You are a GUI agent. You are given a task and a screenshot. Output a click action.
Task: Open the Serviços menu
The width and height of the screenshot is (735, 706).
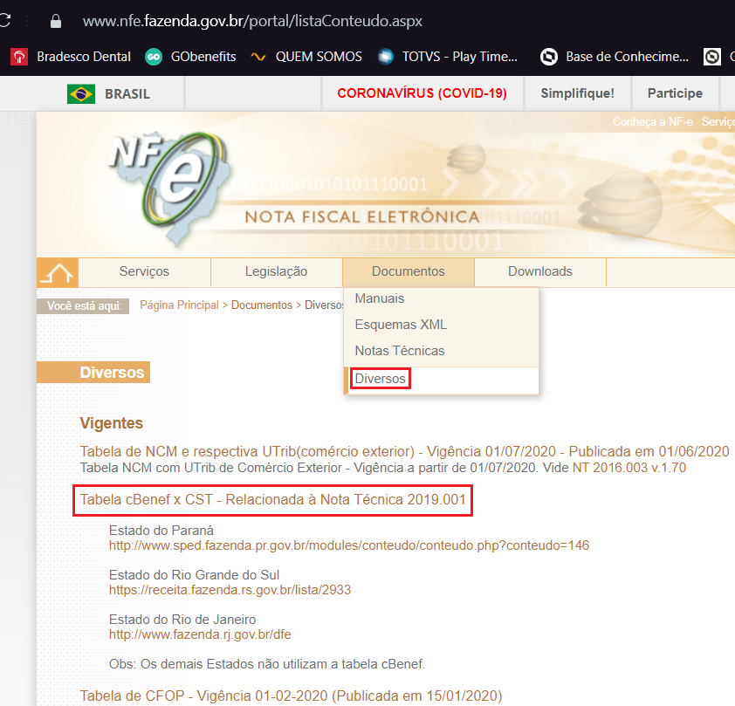pos(144,271)
